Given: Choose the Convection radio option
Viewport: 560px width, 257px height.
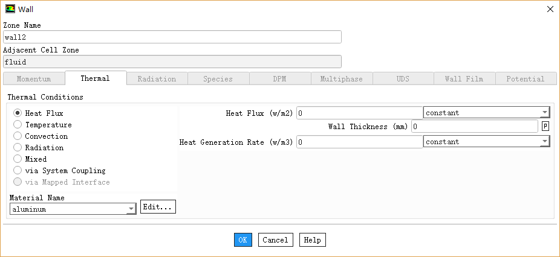Looking at the screenshot, I should [18, 136].
